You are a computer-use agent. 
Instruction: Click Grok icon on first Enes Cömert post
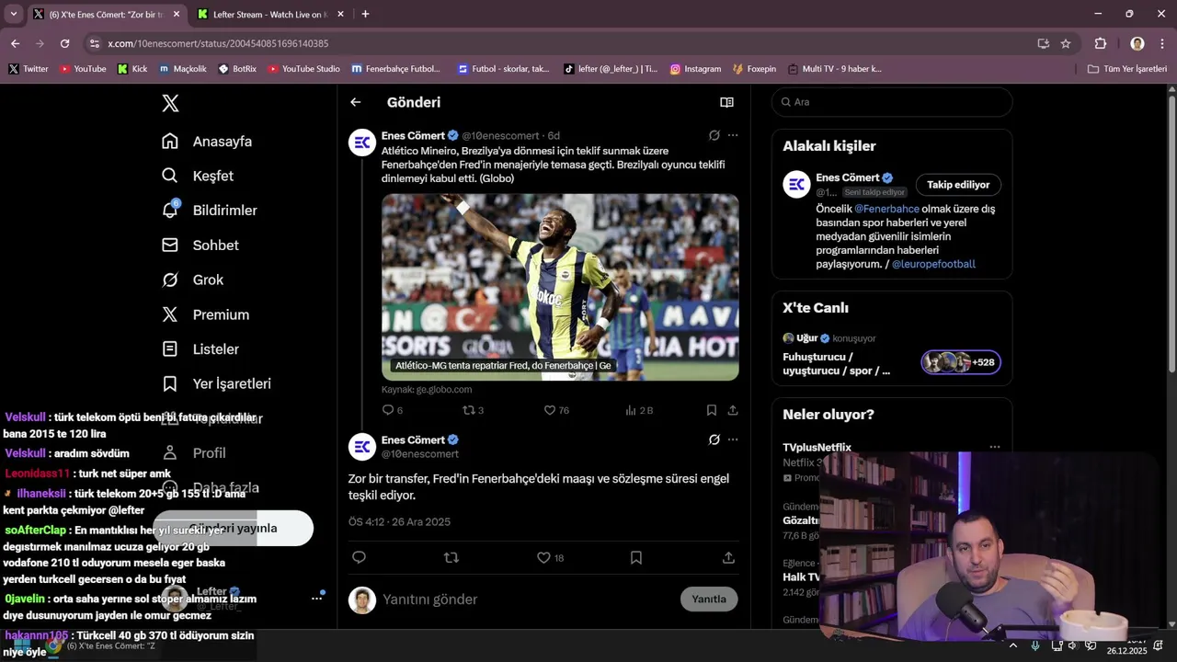point(714,135)
